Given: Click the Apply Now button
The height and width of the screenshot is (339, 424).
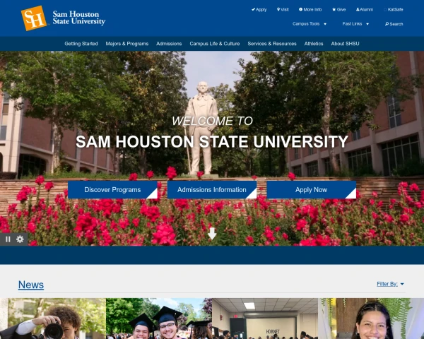Looking at the screenshot, I should pyautogui.click(x=311, y=190).
